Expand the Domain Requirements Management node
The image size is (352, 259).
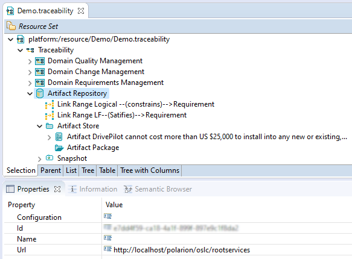pyautogui.click(x=30, y=83)
